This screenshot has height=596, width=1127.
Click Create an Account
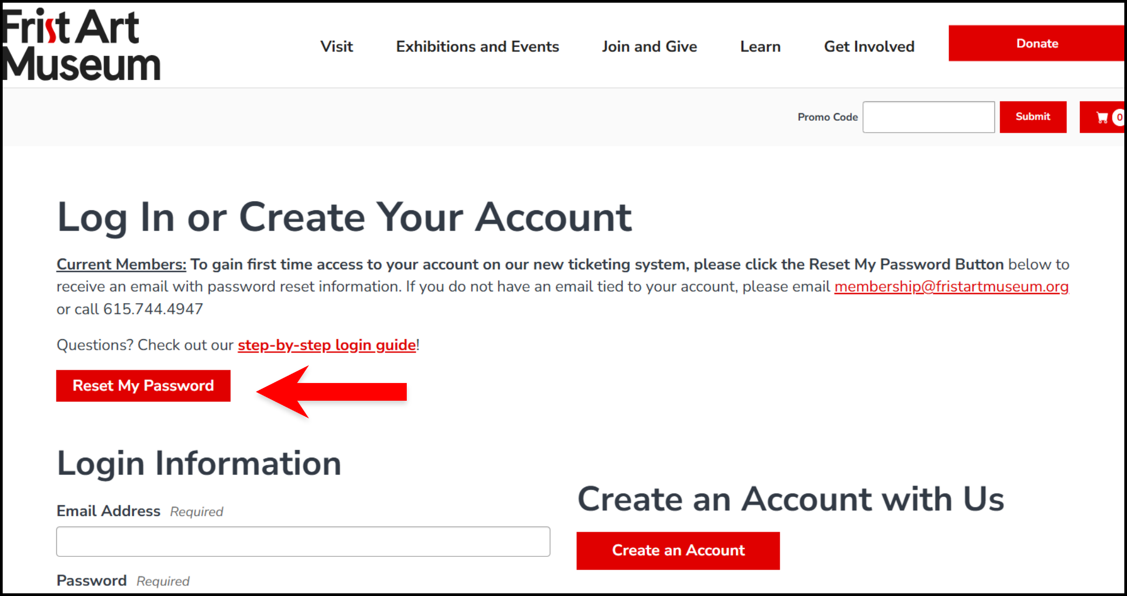(678, 550)
